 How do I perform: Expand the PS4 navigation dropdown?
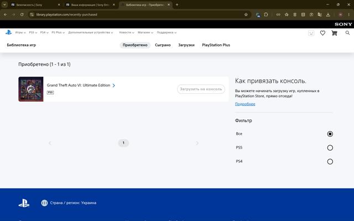pos(44,33)
